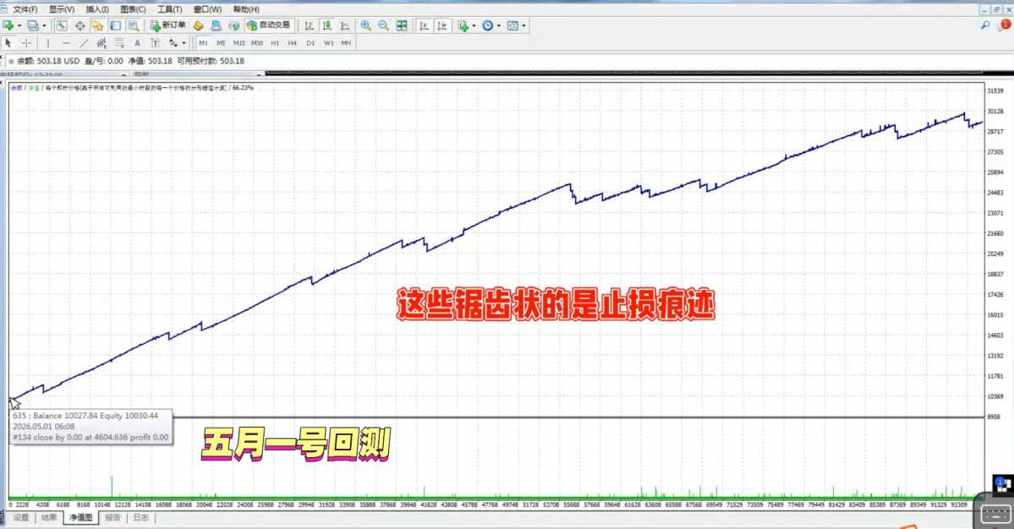Viewport: 1014px width, 529px height.
Task: Expand the templates dropdown arrow
Action: (523, 26)
